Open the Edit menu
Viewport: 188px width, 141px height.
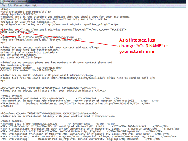pos(10,5)
